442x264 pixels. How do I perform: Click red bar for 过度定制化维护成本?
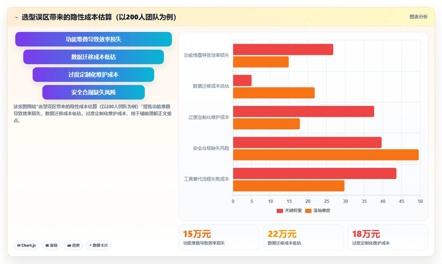(x=303, y=111)
